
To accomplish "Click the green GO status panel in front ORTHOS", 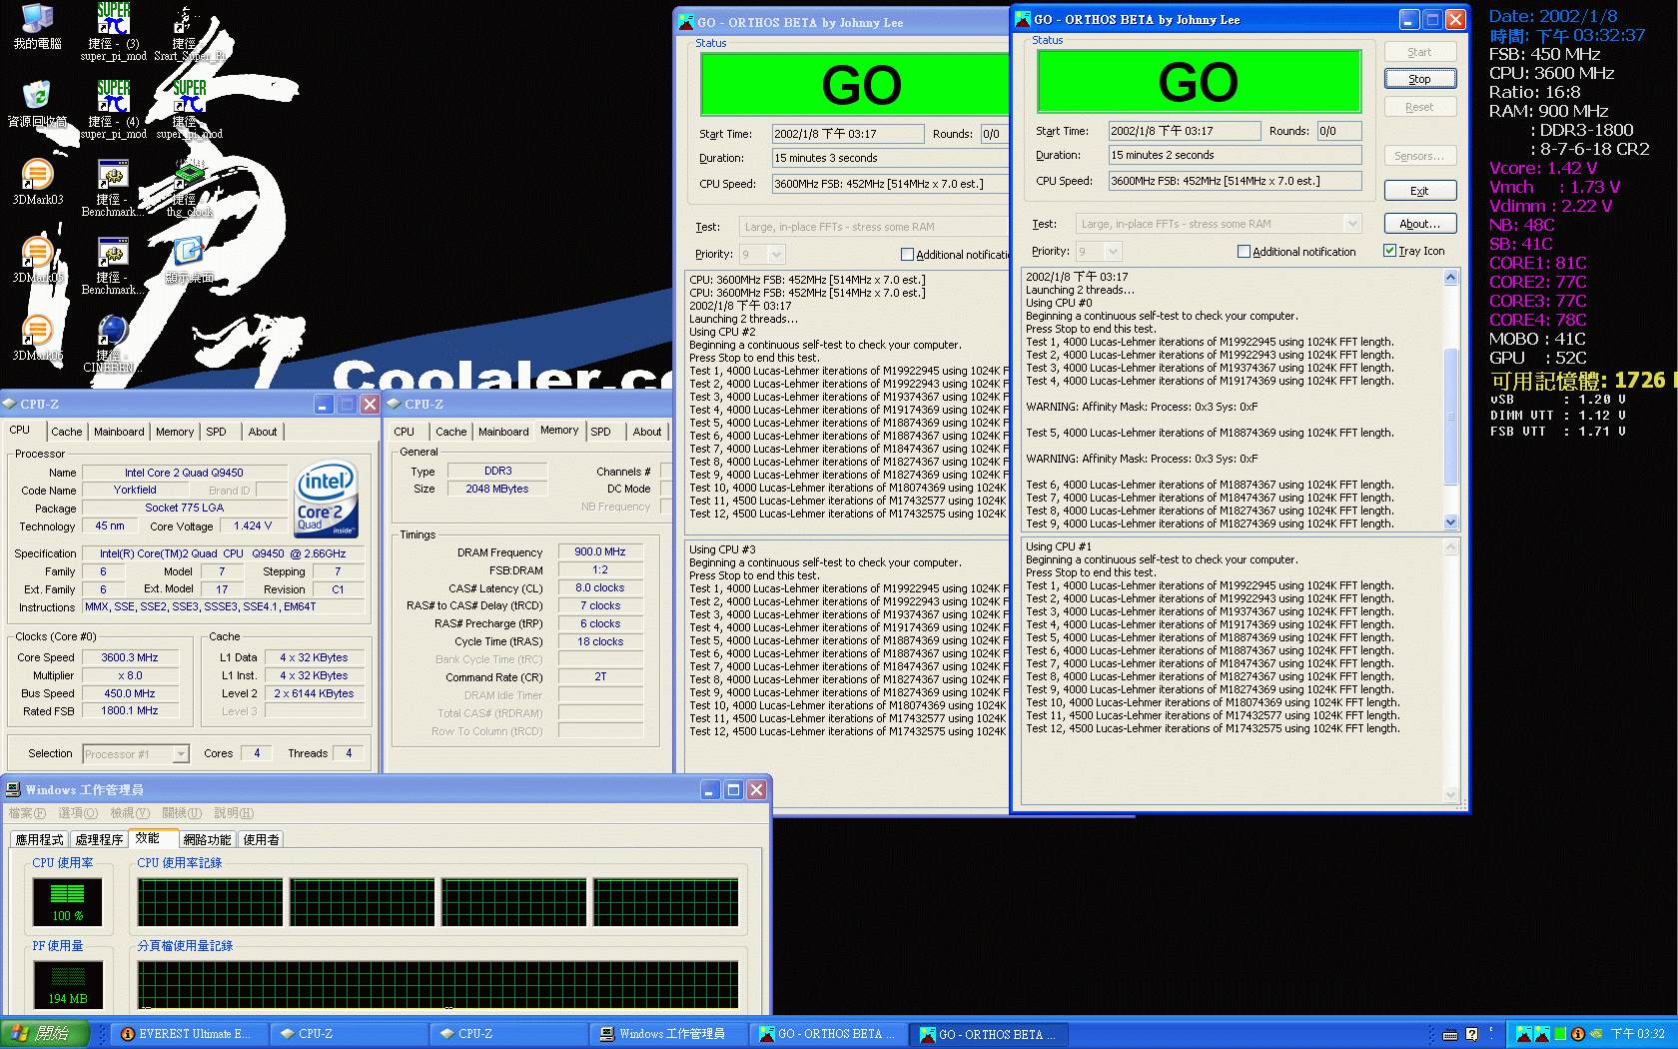I will pos(1200,81).
